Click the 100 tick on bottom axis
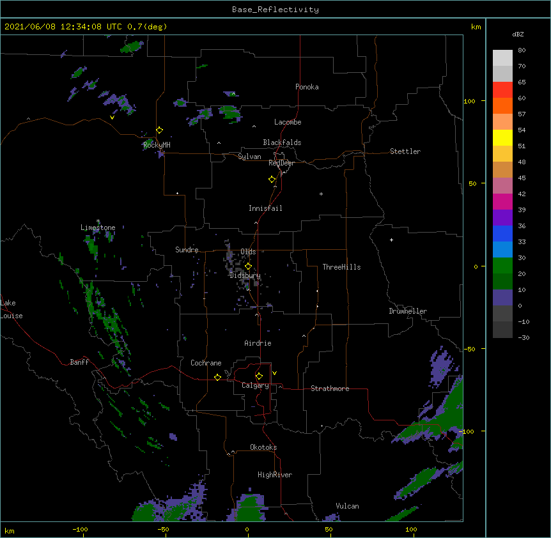Viewport: 551px width, 538px height. click(x=411, y=529)
